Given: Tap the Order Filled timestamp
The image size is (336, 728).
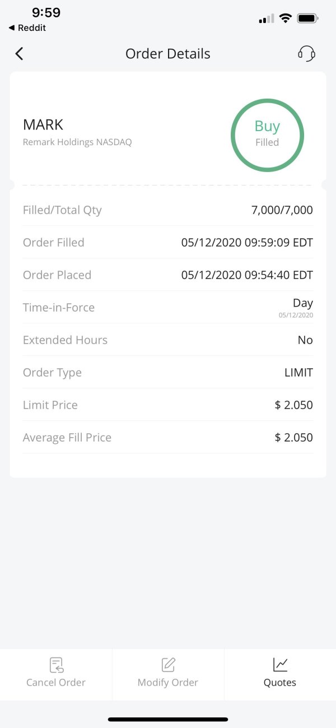Looking at the screenshot, I should [247, 243].
